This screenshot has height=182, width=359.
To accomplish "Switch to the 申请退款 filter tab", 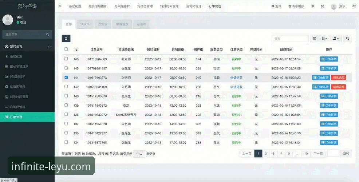I will [122, 24].
